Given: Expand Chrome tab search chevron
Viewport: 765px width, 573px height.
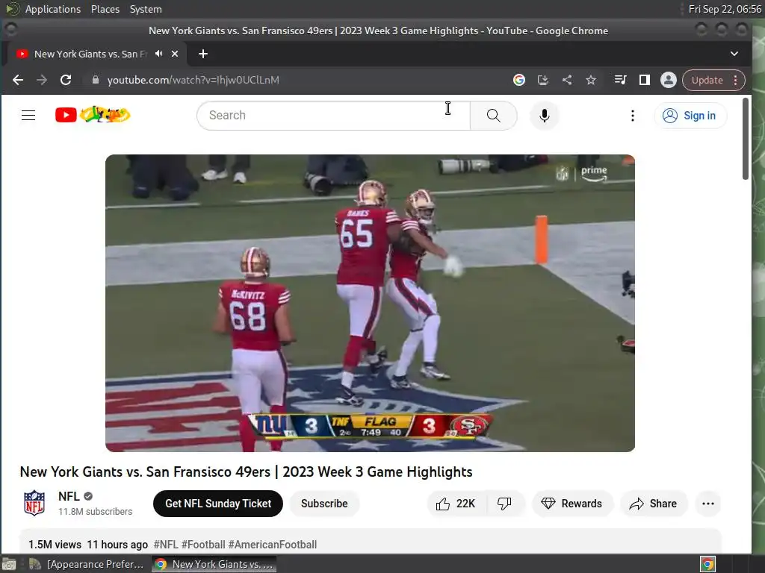Looking at the screenshot, I should (x=734, y=54).
